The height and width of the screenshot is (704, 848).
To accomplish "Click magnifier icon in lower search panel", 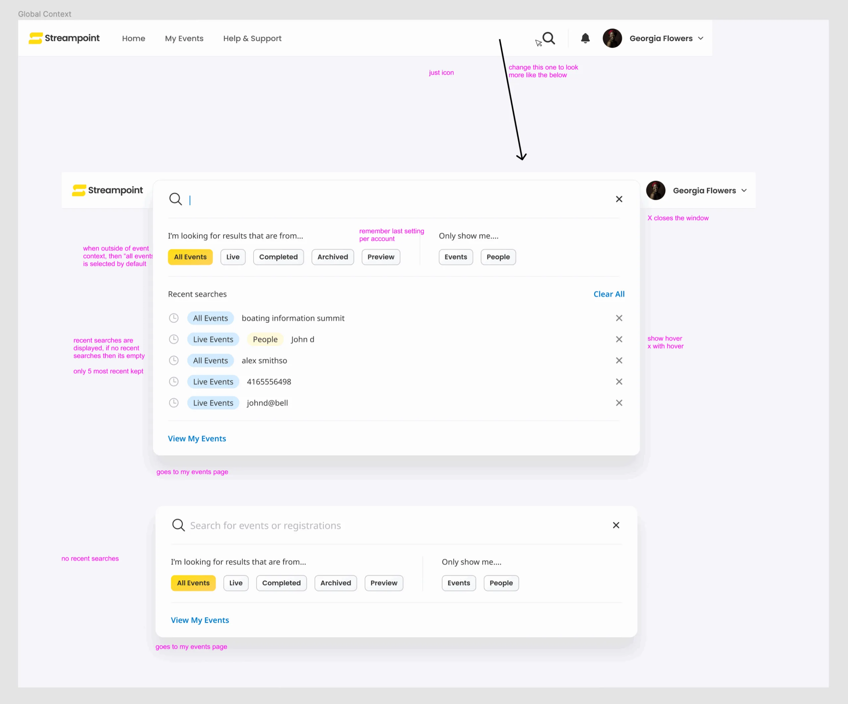I will point(178,525).
